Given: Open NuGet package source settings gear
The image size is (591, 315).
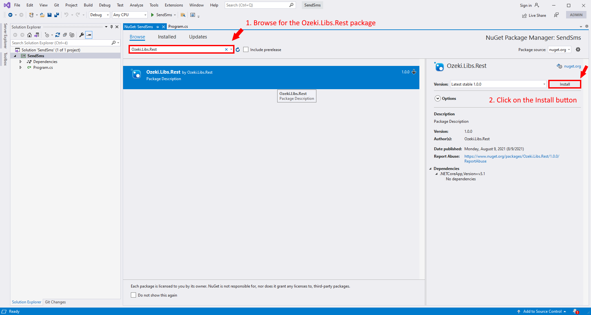Looking at the screenshot, I should 578,49.
